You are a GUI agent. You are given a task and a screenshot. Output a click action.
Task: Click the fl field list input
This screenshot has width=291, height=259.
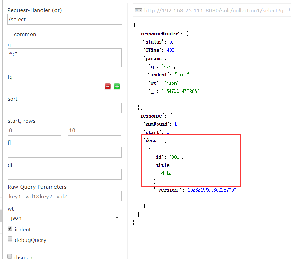coord(64,152)
